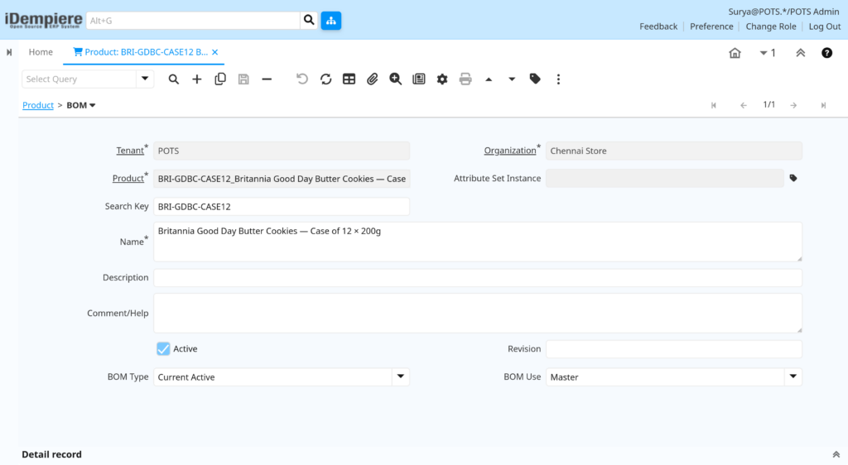Open the Select Query dropdown arrow
This screenshot has width=848, height=465.
(x=144, y=79)
